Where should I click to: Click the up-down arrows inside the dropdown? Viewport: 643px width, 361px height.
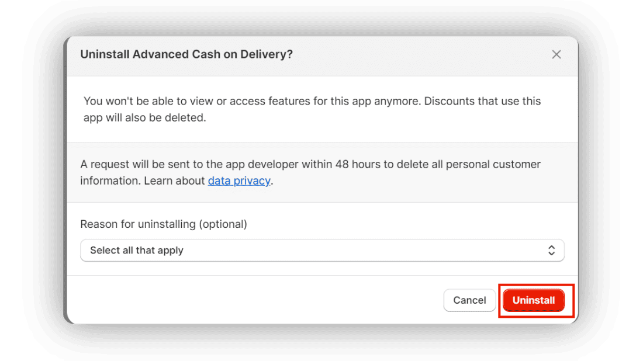tap(551, 250)
